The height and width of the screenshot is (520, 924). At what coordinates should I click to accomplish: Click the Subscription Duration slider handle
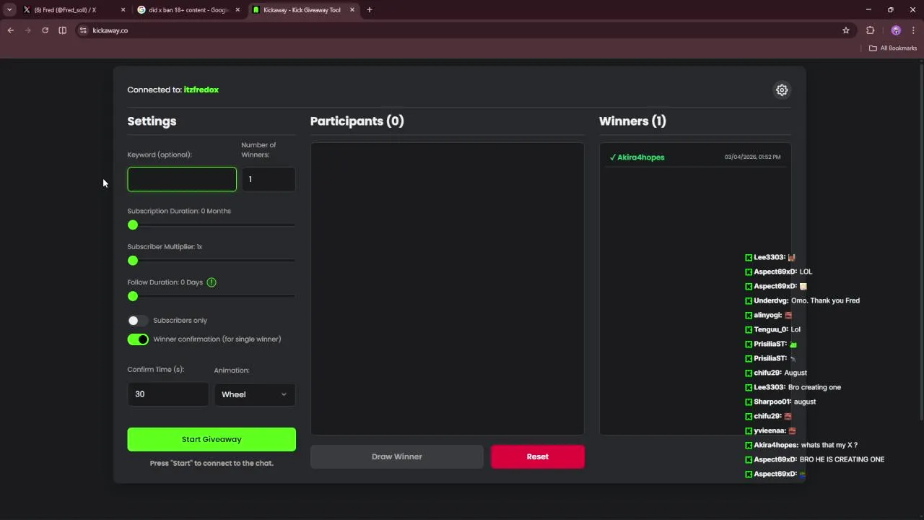[x=133, y=225]
